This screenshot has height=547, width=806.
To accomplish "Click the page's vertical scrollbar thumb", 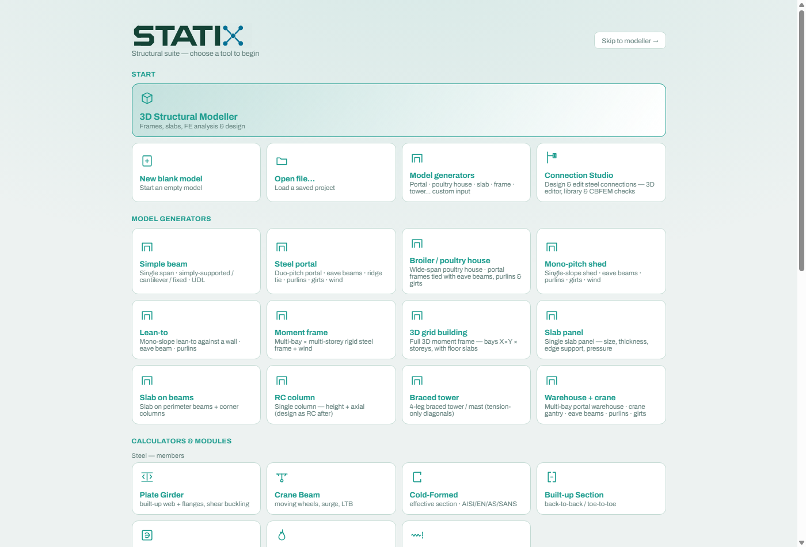I will (x=801, y=140).
